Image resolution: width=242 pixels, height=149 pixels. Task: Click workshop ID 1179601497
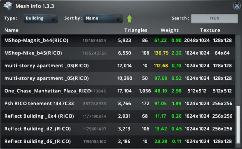pyautogui.click(x=94, y=129)
